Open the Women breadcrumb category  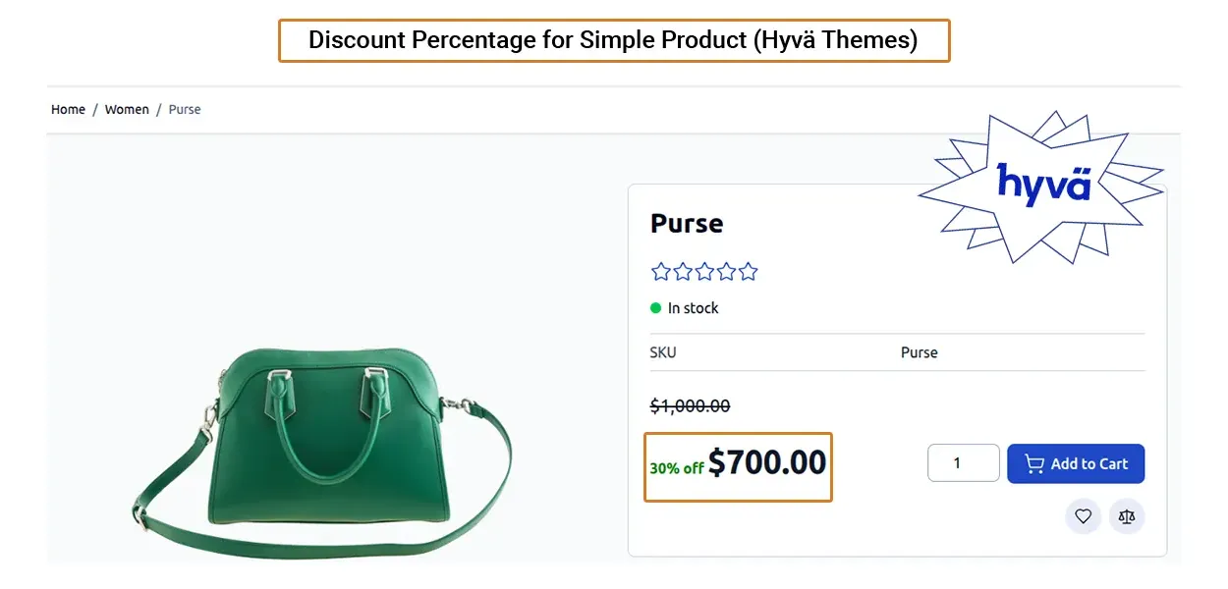pos(127,110)
